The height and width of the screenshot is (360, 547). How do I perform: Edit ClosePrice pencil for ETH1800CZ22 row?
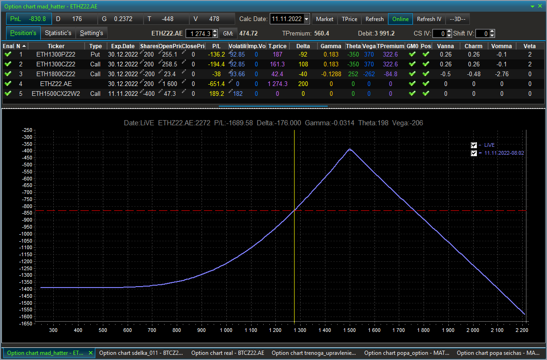183,72
